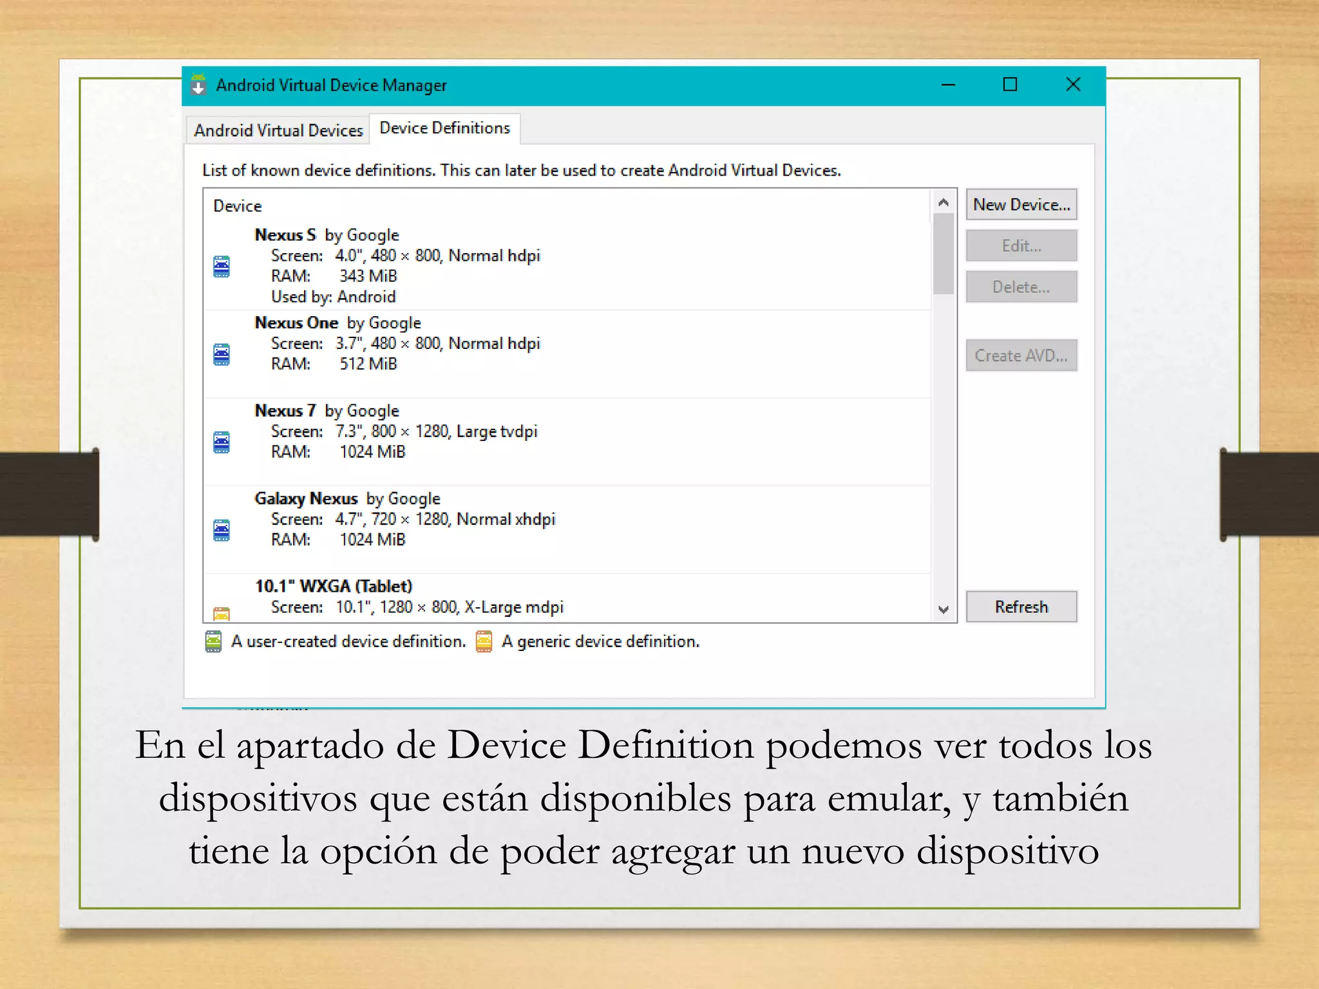Minimize the Android Virtual Device Manager window
The height and width of the screenshot is (989, 1319).
click(x=948, y=84)
